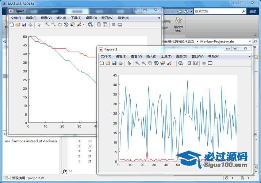Click Link Plot icon in Figure 1 toolbar
Screen dimensions: 261x183
tap(91, 25)
